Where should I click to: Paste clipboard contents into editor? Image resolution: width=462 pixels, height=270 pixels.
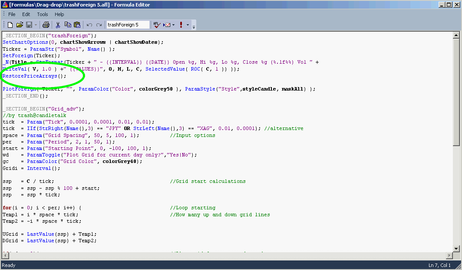point(77,25)
